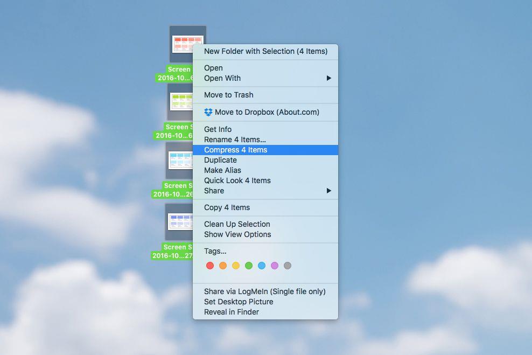Expand the Share submenu arrow
The image size is (532, 355).
[x=328, y=191]
